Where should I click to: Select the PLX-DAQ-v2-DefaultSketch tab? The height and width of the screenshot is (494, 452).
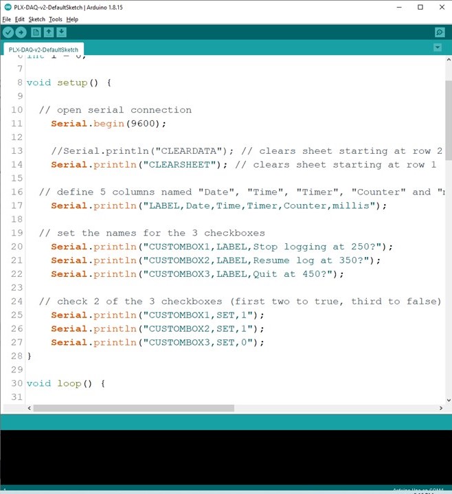43,49
